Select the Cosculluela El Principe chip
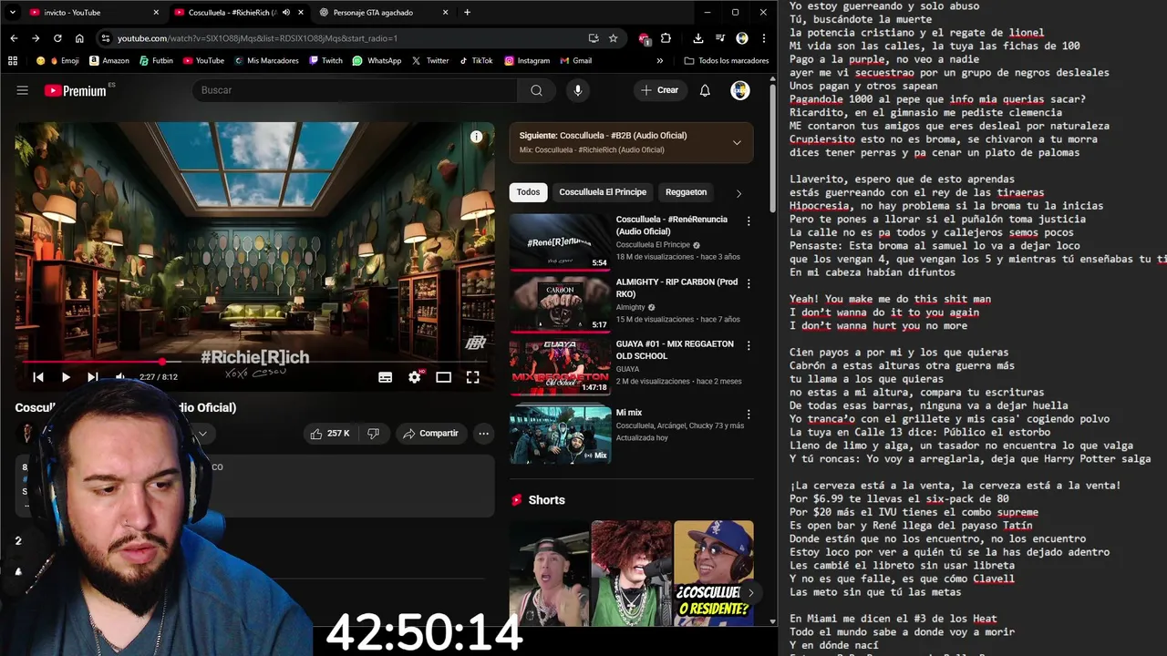 [603, 192]
